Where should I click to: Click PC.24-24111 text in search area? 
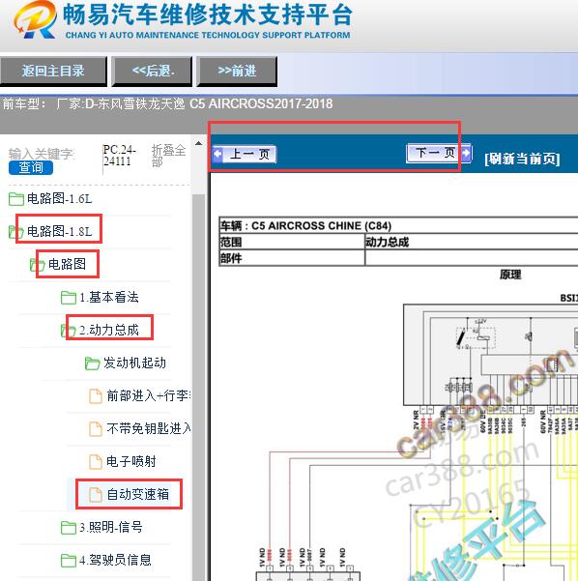119,156
